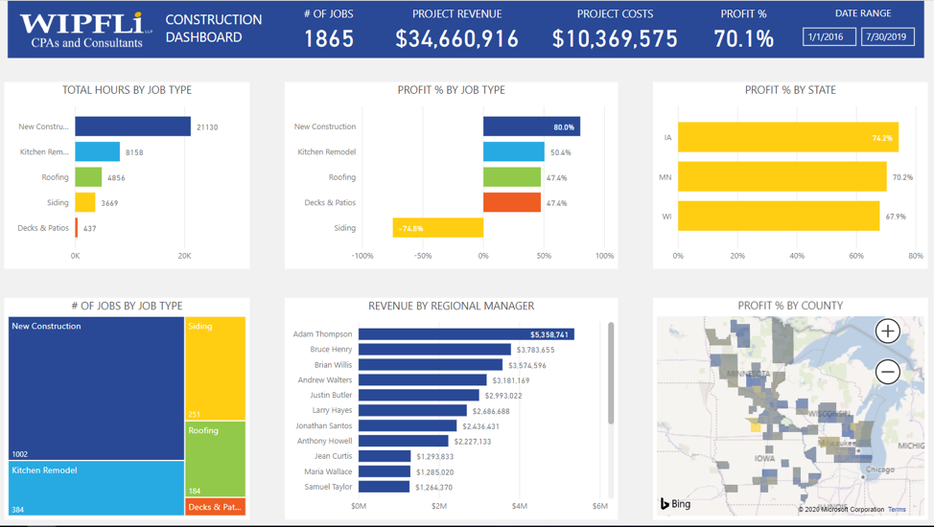Image resolution: width=934 pixels, height=527 pixels.
Task: Click the IA profit bar
Action: [x=787, y=137]
